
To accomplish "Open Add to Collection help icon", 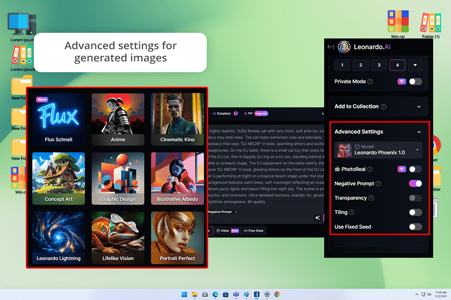I will coord(383,106).
